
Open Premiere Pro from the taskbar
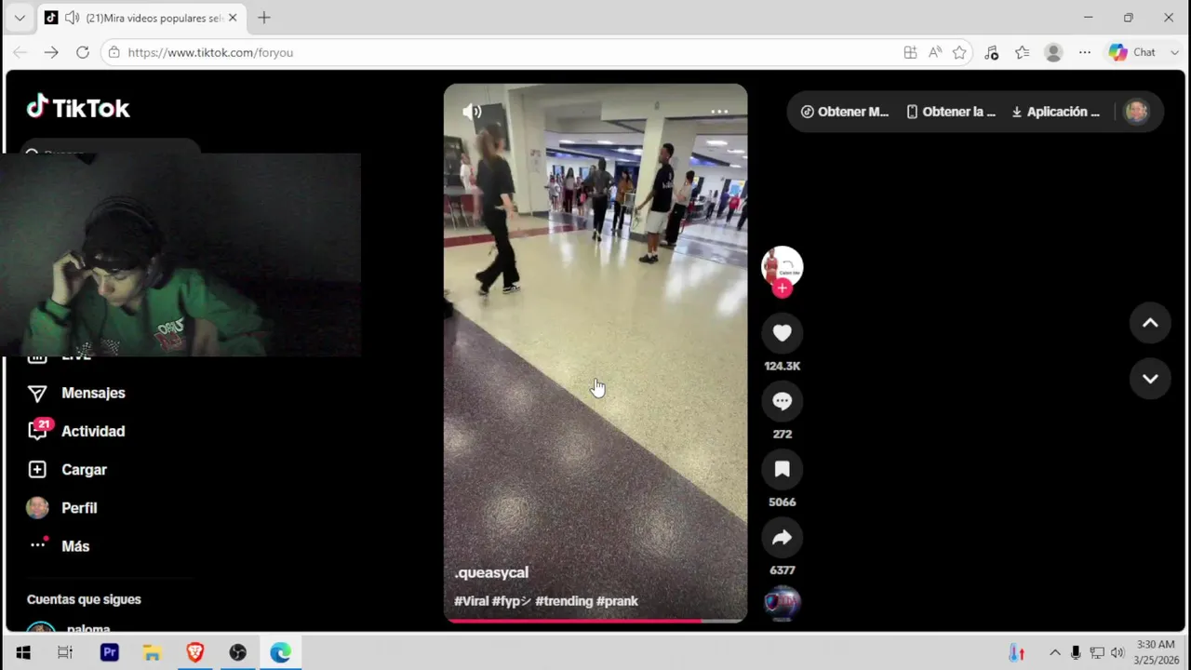pyautogui.click(x=110, y=653)
